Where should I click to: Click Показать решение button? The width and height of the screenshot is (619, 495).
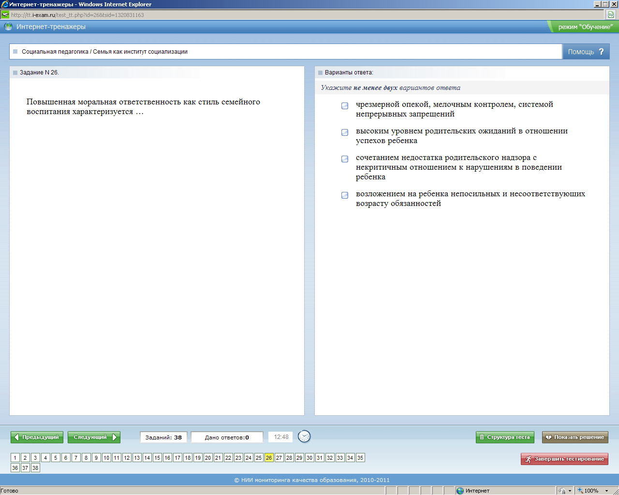click(575, 437)
